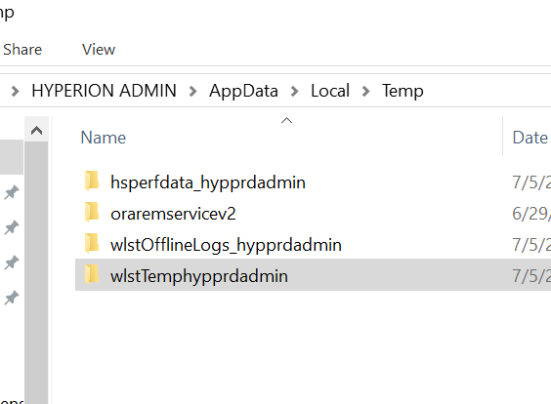The height and width of the screenshot is (404, 551).
Task: Click the navigation pane scrollbar track
Action: click(x=36, y=272)
